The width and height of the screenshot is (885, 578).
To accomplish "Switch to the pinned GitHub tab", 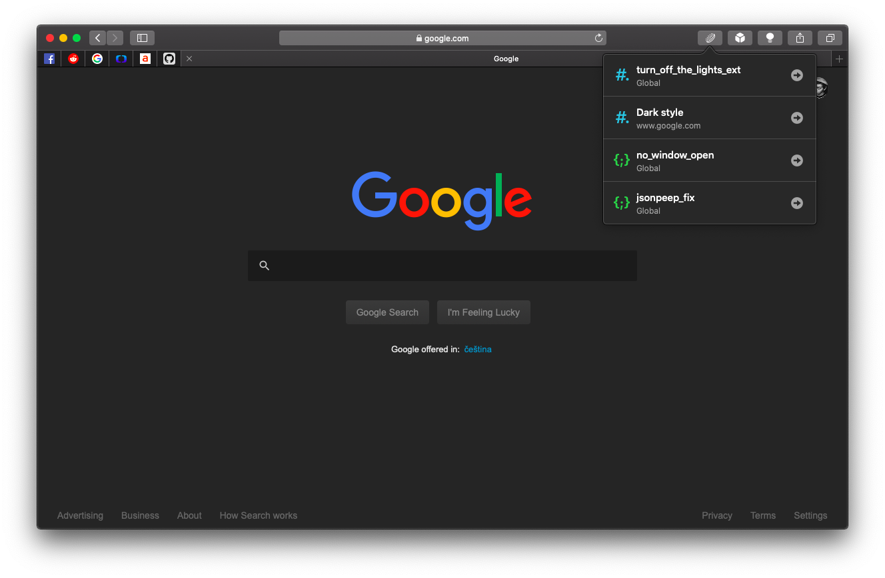I will pyautogui.click(x=169, y=59).
